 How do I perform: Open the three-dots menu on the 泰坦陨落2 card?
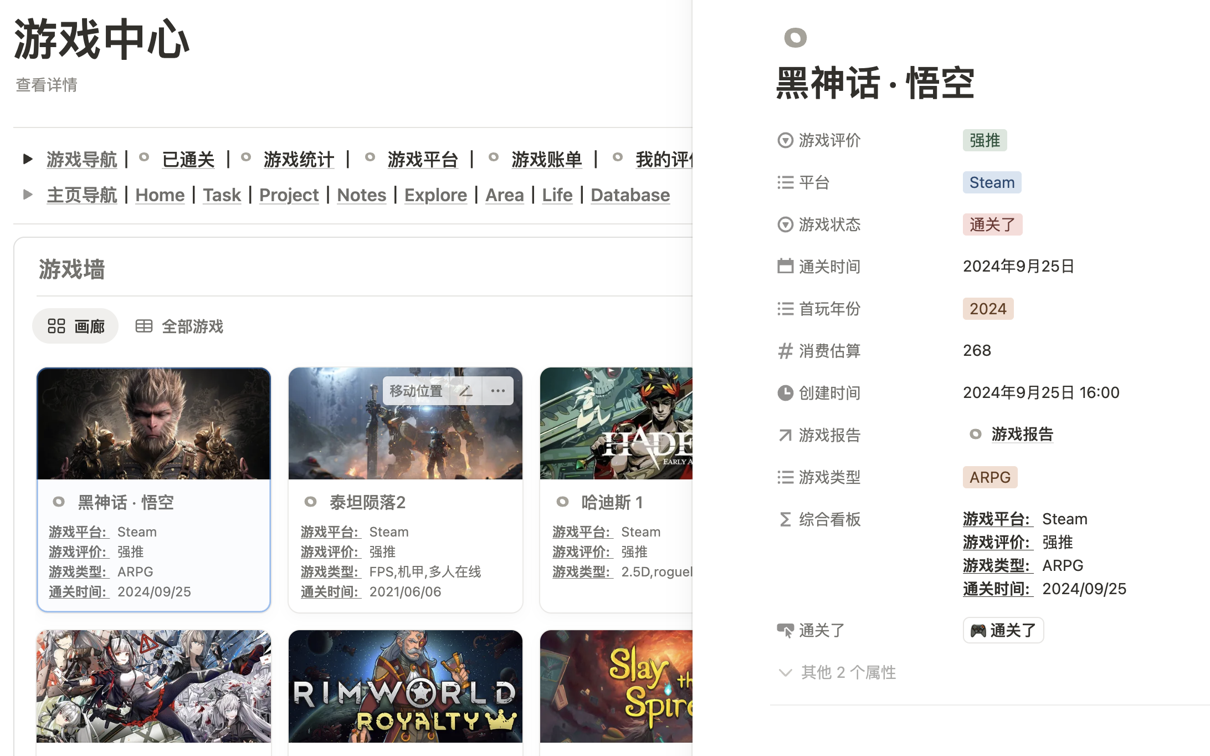point(498,391)
